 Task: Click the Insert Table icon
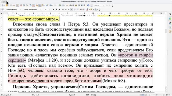63,5
